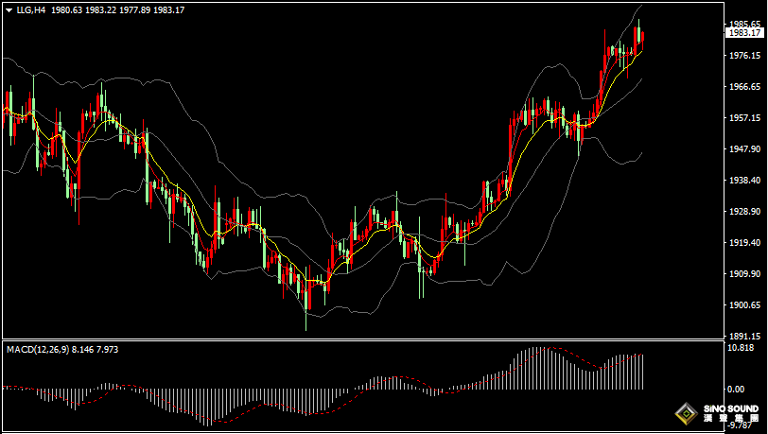Click the latest candlestick on the chart
This screenshot has width=768, height=434.
coord(642,38)
